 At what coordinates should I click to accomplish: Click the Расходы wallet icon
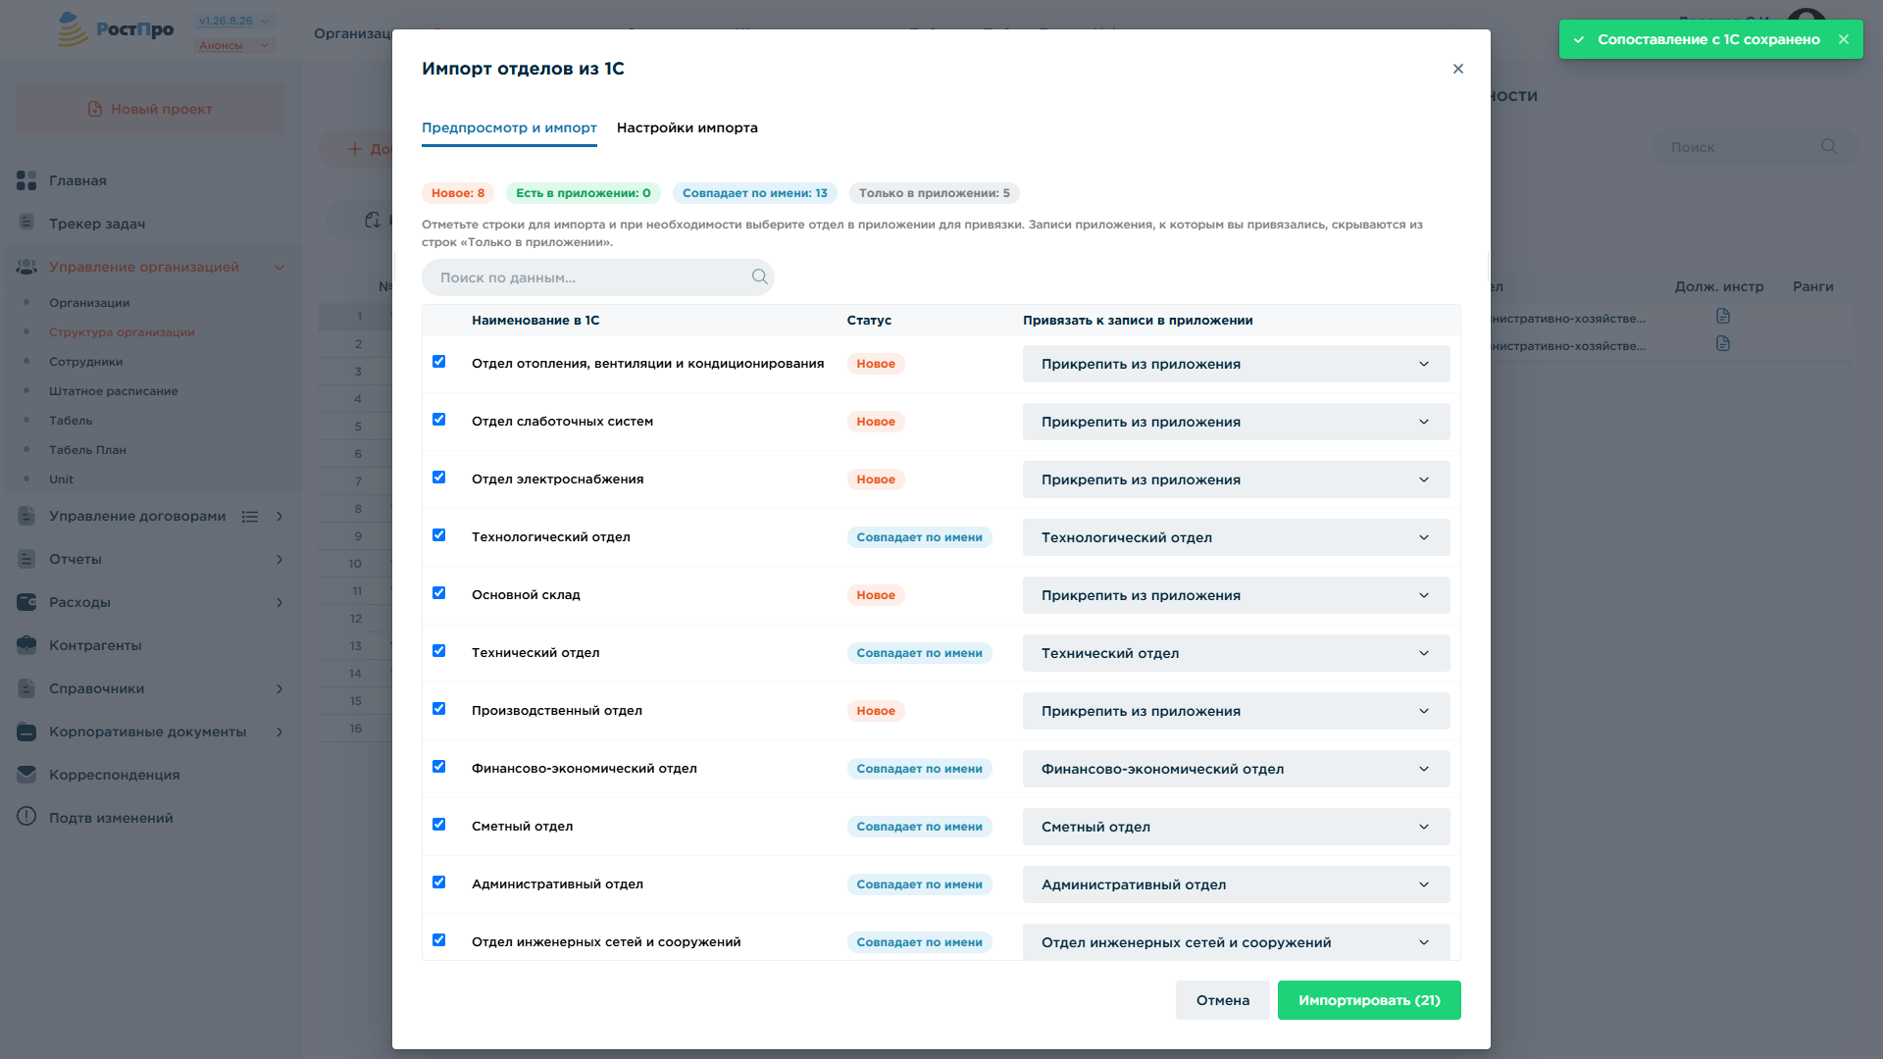pyautogui.click(x=26, y=602)
